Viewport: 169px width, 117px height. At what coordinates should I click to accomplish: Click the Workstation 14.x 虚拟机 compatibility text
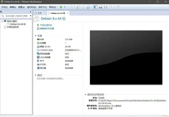pyautogui.click(x=110, y=106)
